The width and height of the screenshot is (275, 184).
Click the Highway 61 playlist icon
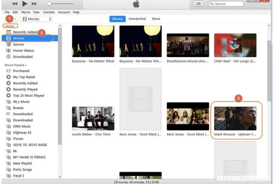point(8,133)
